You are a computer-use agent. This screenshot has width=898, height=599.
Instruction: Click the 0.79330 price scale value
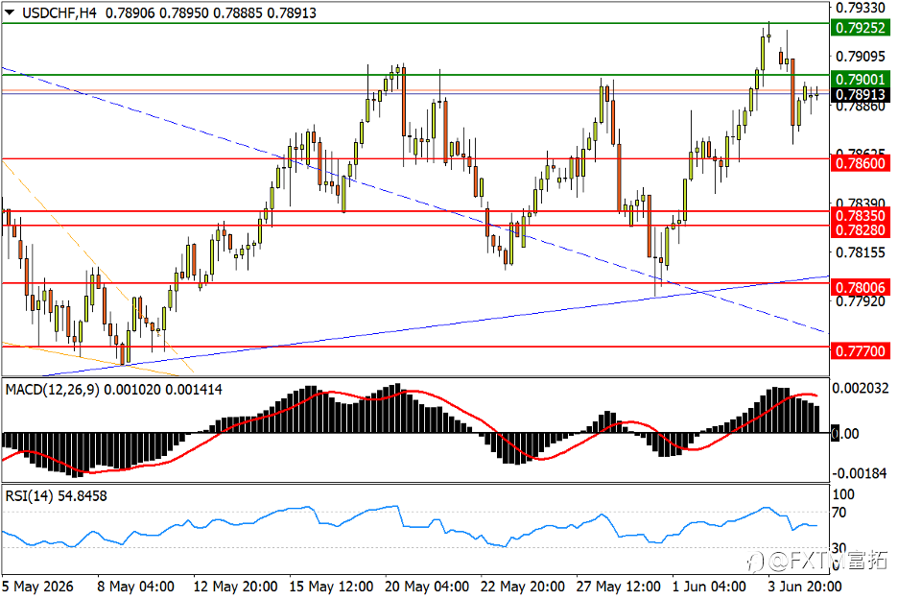[x=861, y=8]
